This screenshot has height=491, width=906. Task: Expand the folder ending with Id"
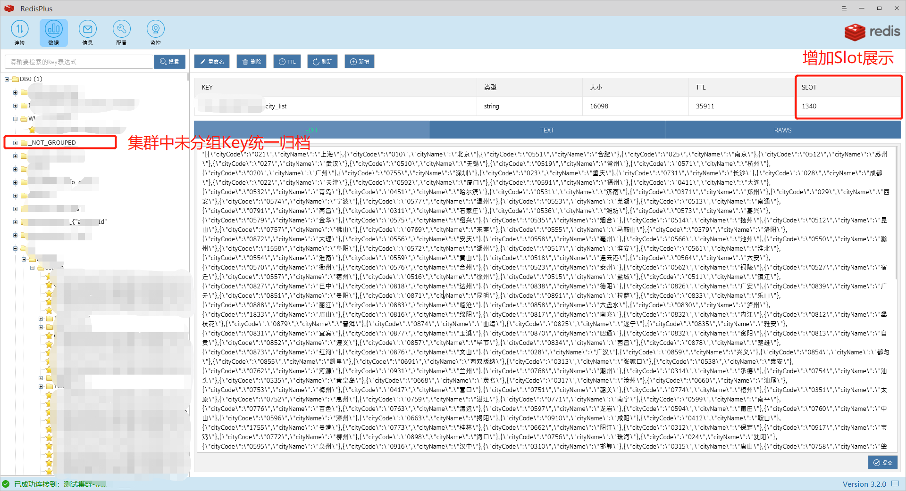16,222
